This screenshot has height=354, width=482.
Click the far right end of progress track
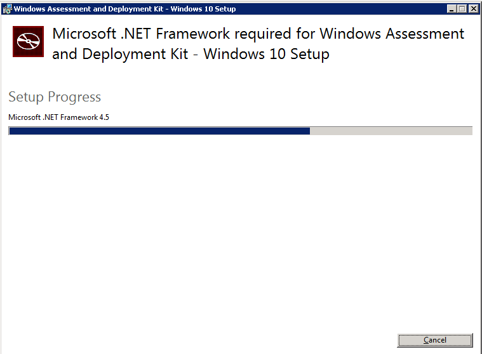471,131
